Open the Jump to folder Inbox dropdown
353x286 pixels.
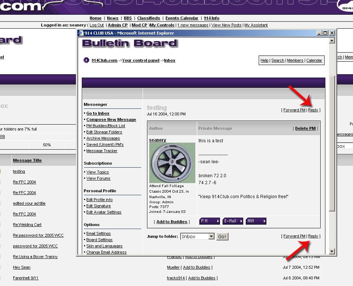click(197, 237)
